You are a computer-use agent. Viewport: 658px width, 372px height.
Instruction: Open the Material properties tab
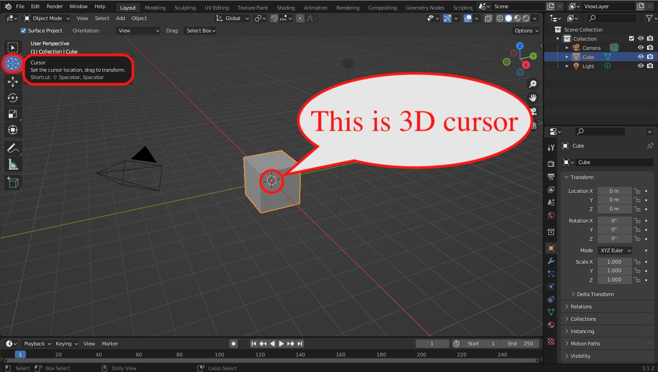[551, 325]
